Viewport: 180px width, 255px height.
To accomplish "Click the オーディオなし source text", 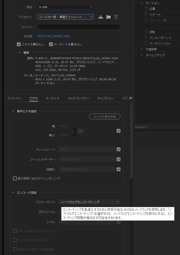I will (x=45, y=83).
